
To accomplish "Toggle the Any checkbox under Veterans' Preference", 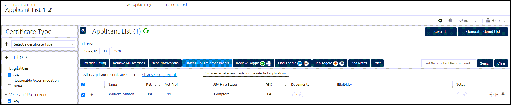I will click(x=10, y=101).
